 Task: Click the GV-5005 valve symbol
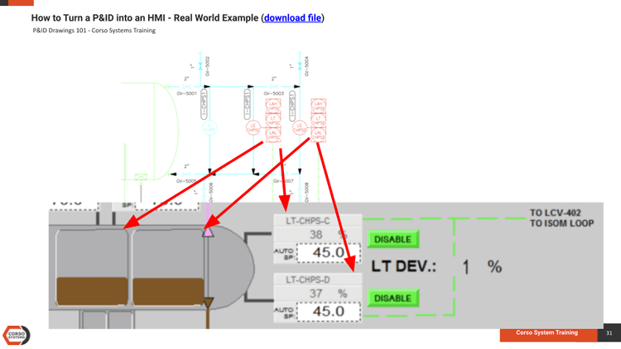click(x=186, y=174)
